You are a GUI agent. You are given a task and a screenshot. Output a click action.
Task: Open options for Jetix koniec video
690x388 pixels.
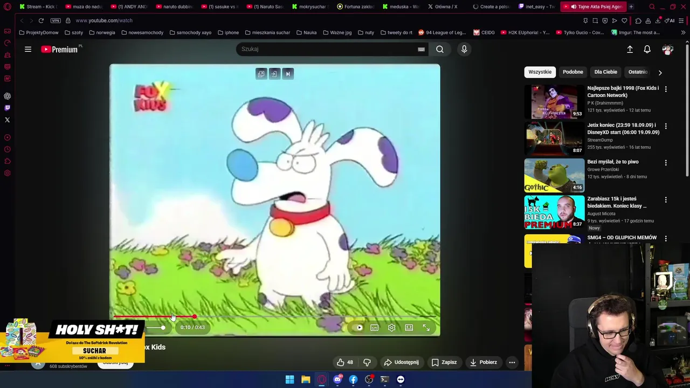(666, 126)
